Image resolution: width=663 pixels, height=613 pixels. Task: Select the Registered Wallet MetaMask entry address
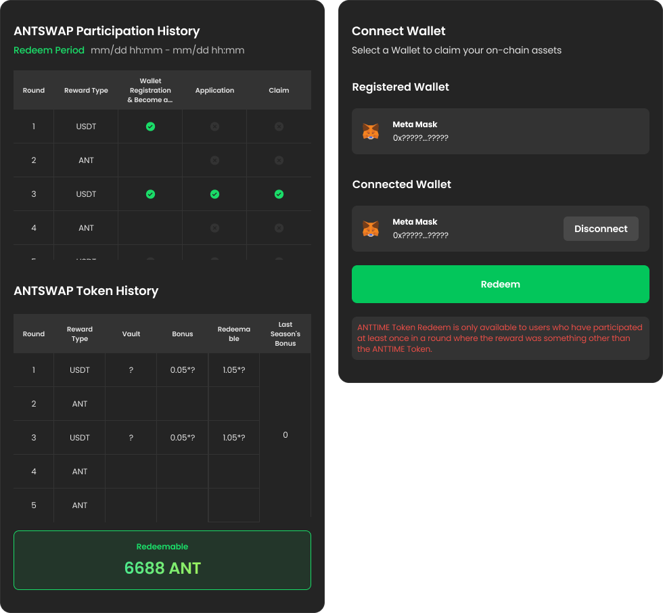pos(420,138)
